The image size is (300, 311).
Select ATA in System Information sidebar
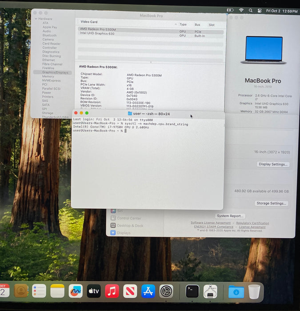point(45,23)
